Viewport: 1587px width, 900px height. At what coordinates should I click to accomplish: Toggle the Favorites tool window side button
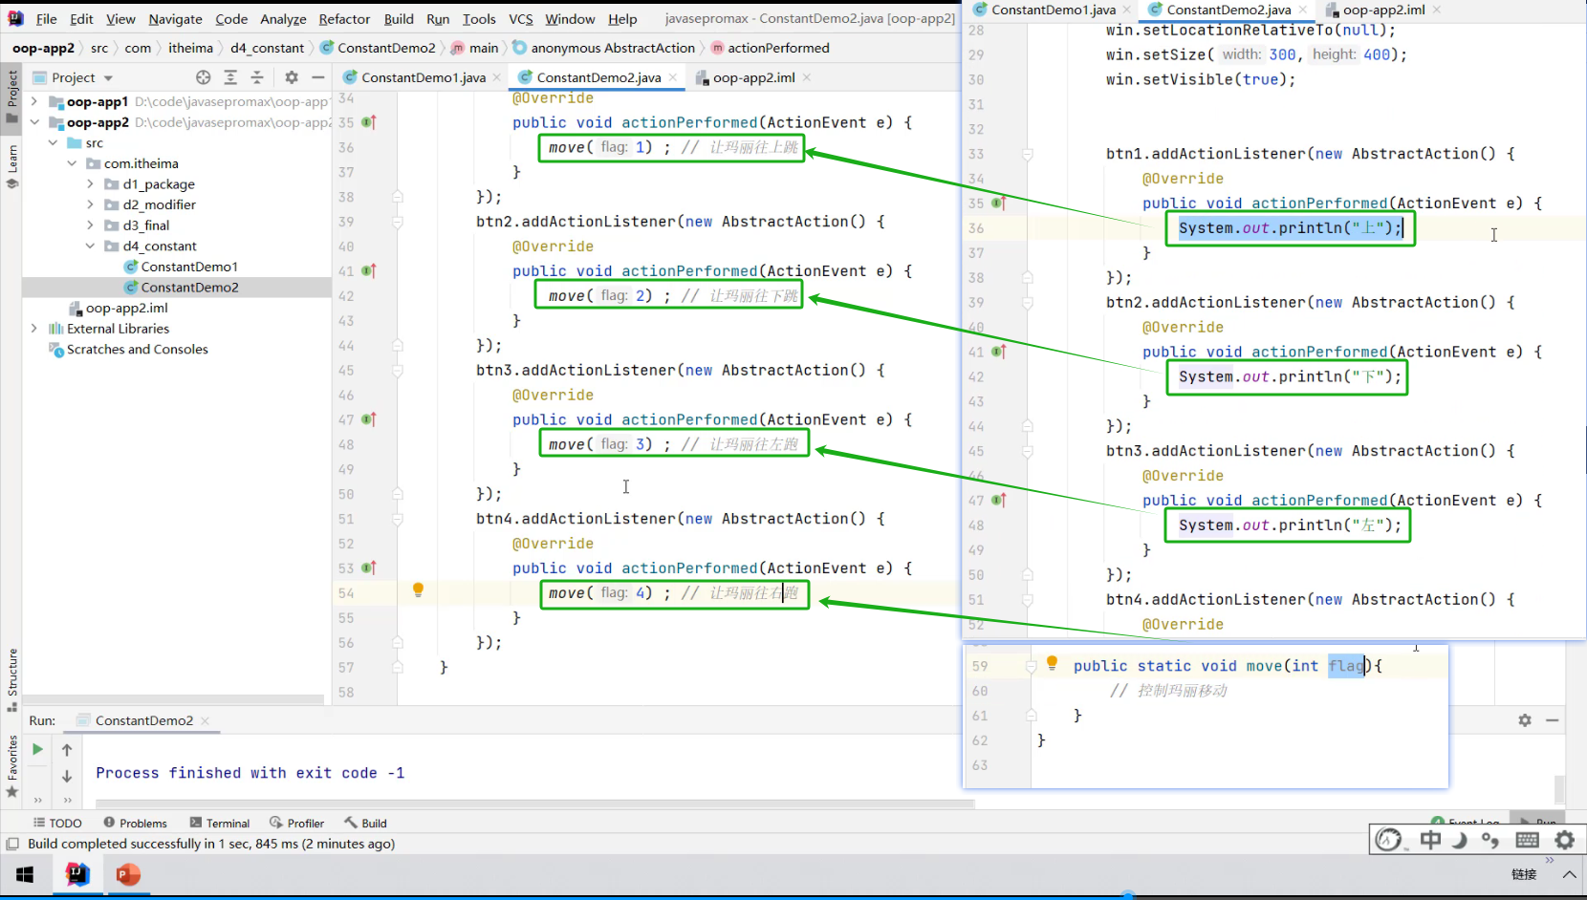12,765
